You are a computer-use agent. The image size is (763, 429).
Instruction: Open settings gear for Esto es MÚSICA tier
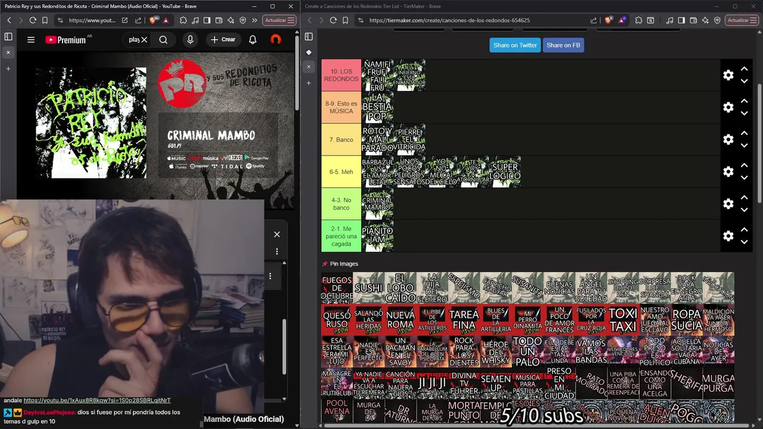728,107
